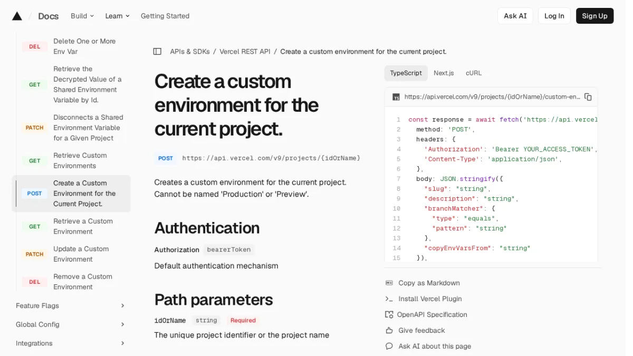Switch to the cURL code tab
The width and height of the screenshot is (633, 356).
[474, 73]
